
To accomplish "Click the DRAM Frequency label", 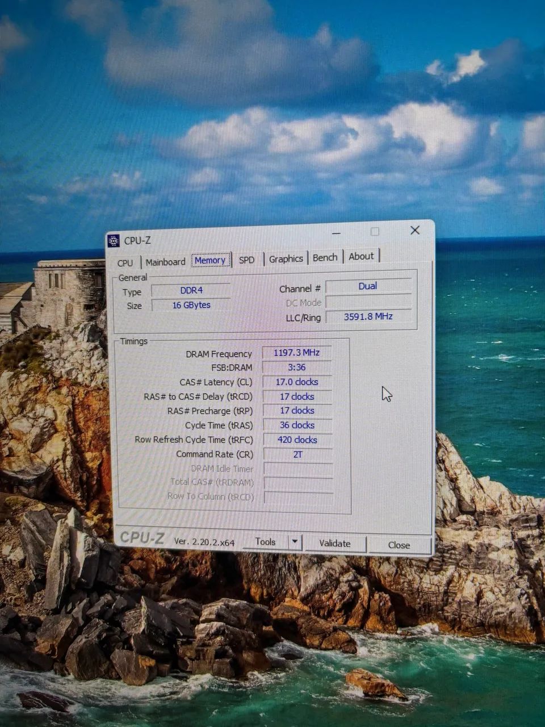I will [x=219, y=354].
